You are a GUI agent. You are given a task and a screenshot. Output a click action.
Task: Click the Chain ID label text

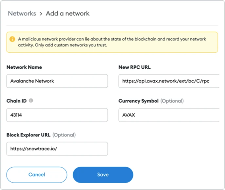click(x=17, y=101)
